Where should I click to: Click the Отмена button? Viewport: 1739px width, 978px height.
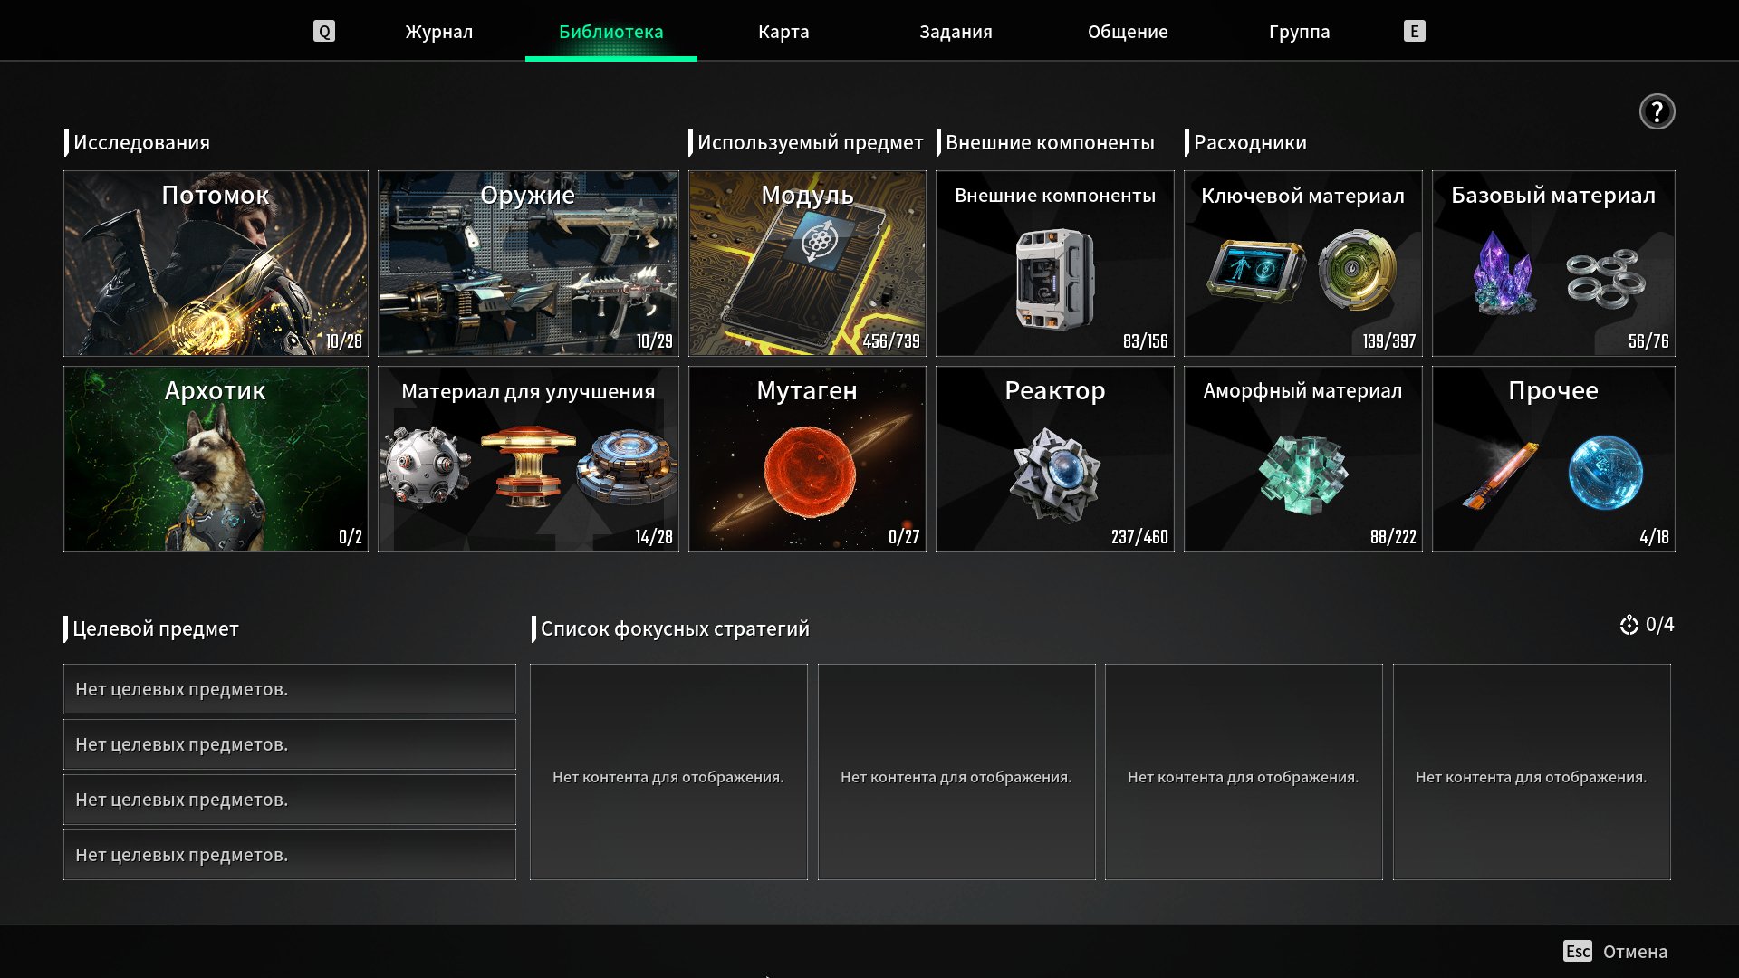1635,952
